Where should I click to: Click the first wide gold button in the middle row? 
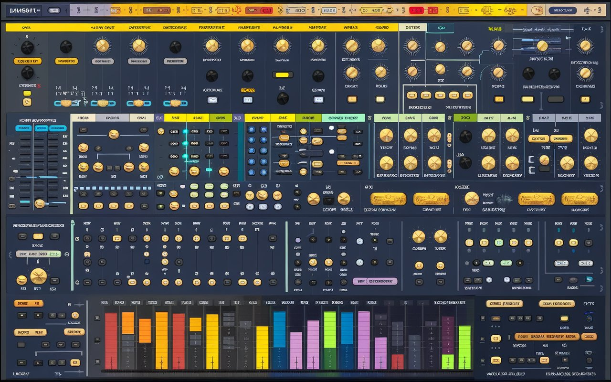(389, 199)
